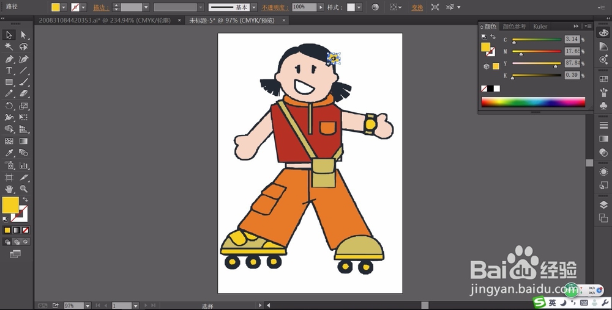This screenshot has height=310, width=612.
Task: Pick the Hand tool
Action: point(9,189)
